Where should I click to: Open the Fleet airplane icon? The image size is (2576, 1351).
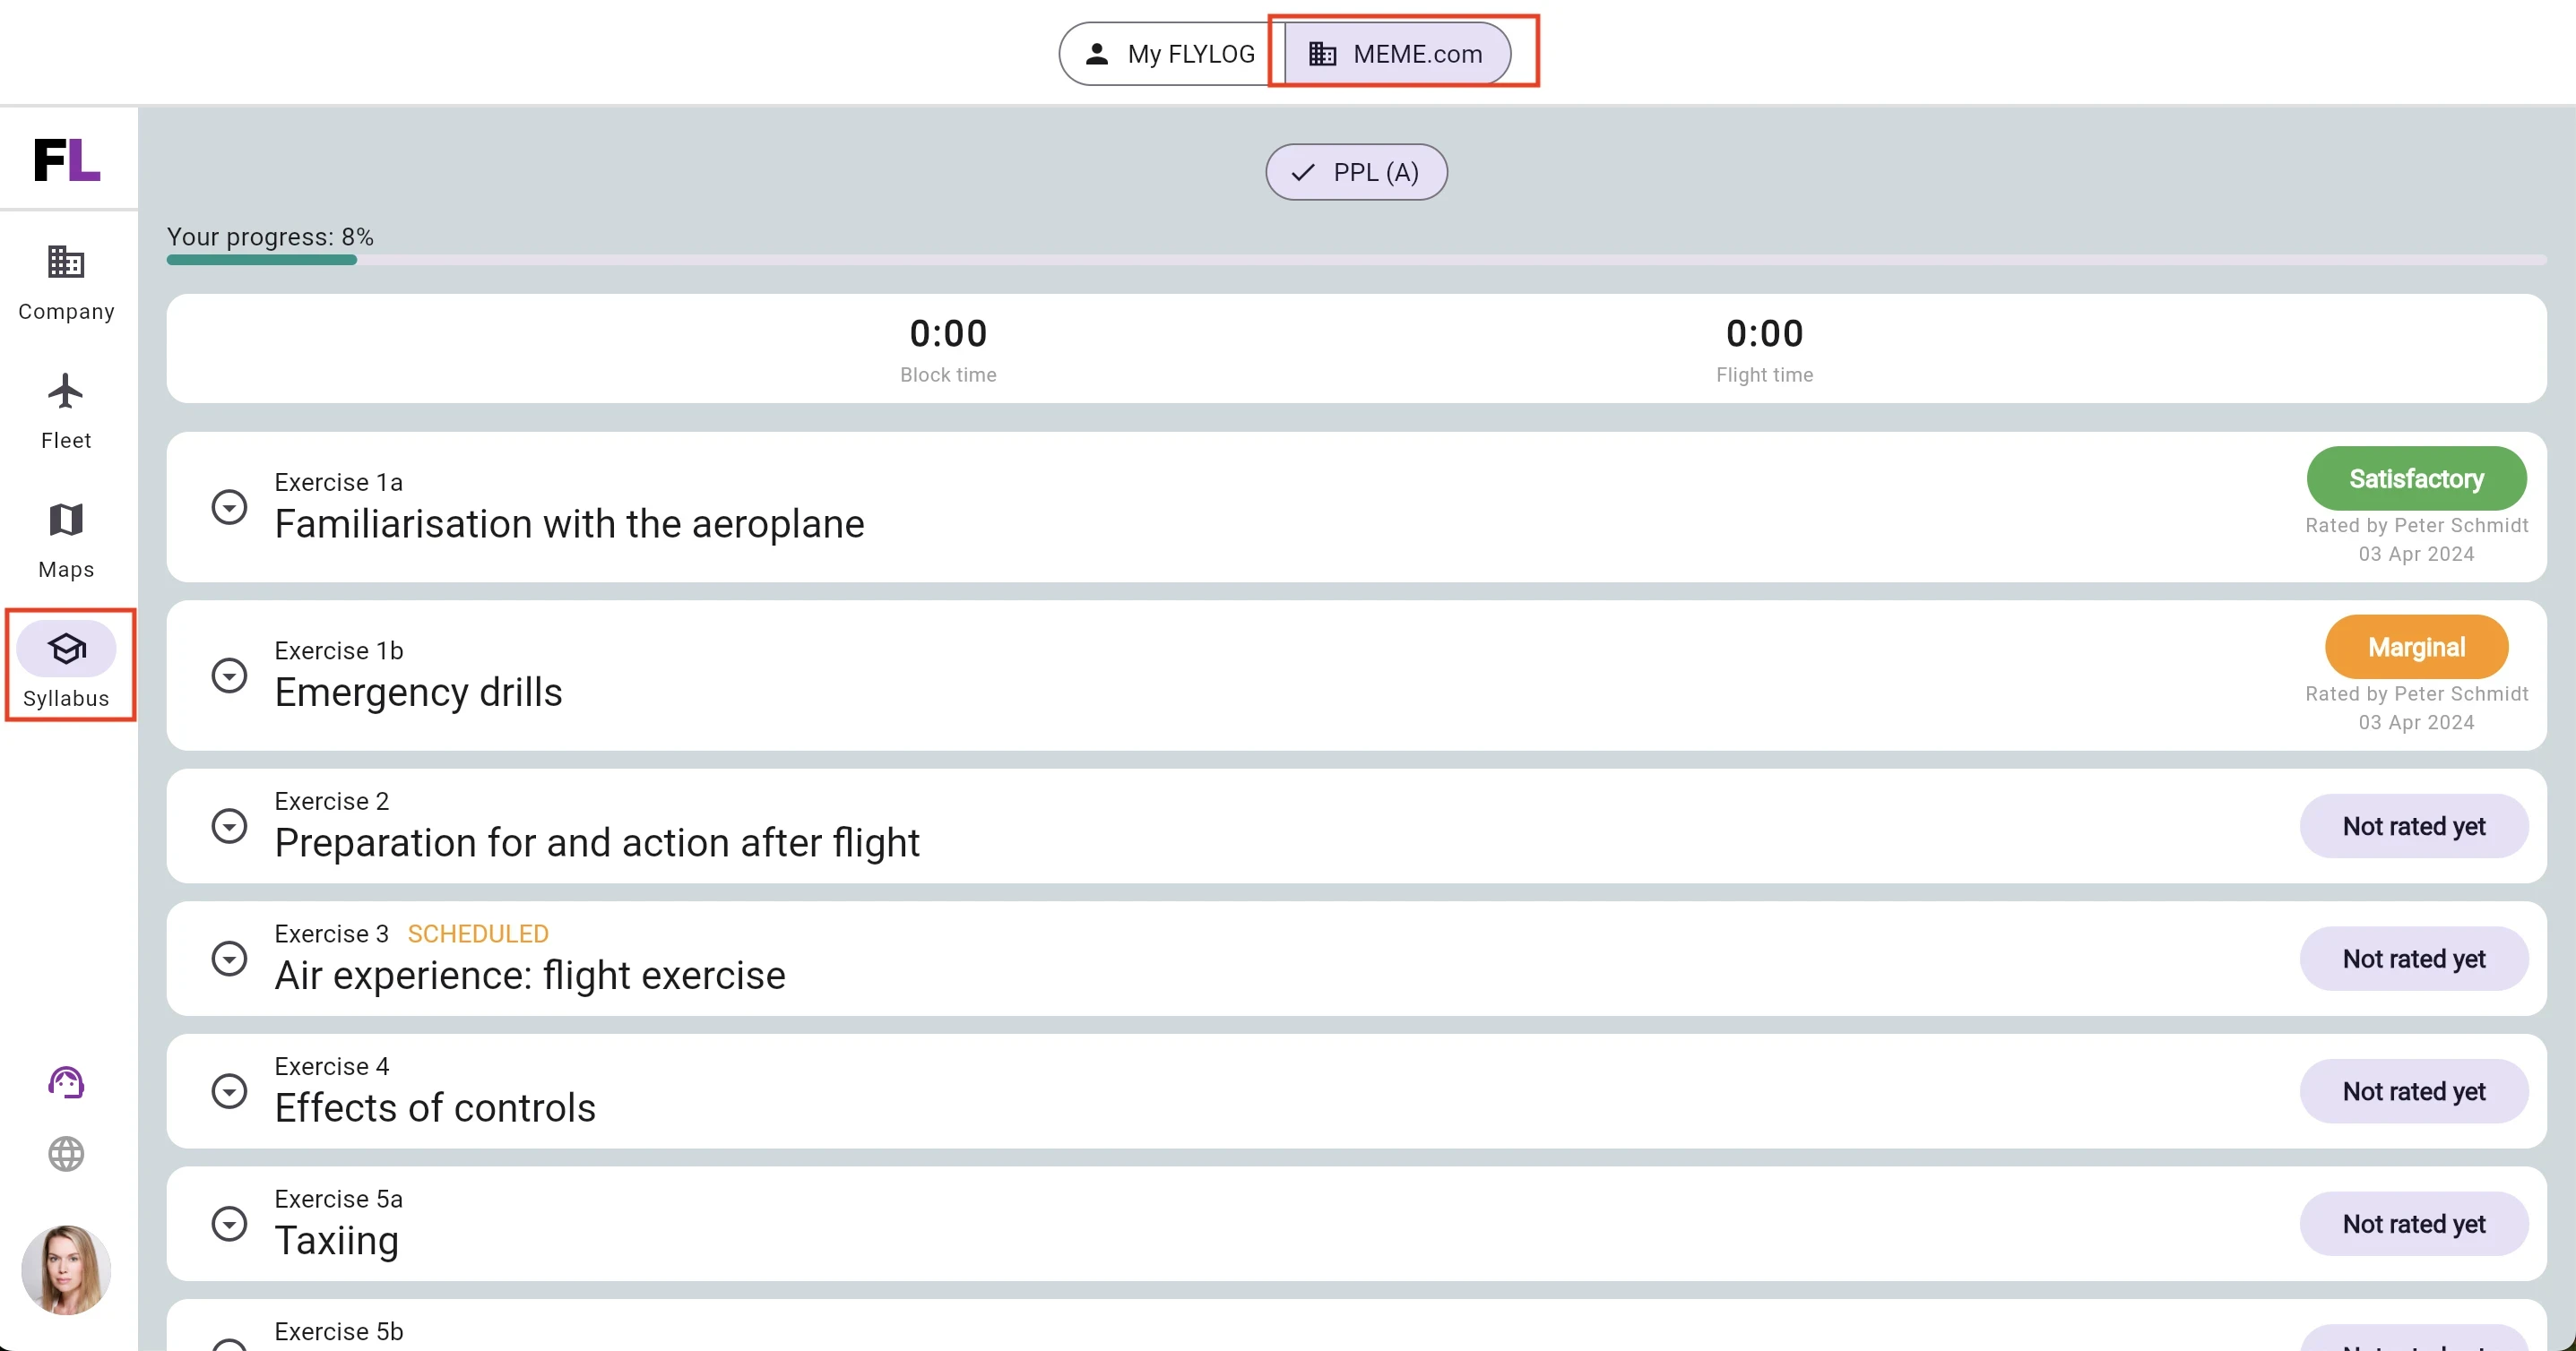[66, 392]
